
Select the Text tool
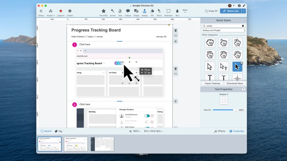pyautogui.click(x=120, y=13)
